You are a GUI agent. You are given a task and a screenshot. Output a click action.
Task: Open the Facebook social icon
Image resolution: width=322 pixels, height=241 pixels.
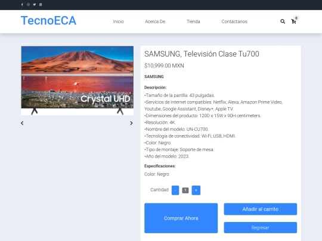click(22, 5)
